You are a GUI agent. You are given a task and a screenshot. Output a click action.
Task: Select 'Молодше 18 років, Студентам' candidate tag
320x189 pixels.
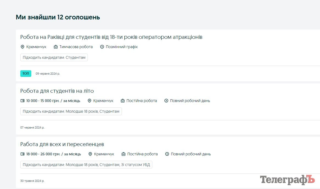71,111
